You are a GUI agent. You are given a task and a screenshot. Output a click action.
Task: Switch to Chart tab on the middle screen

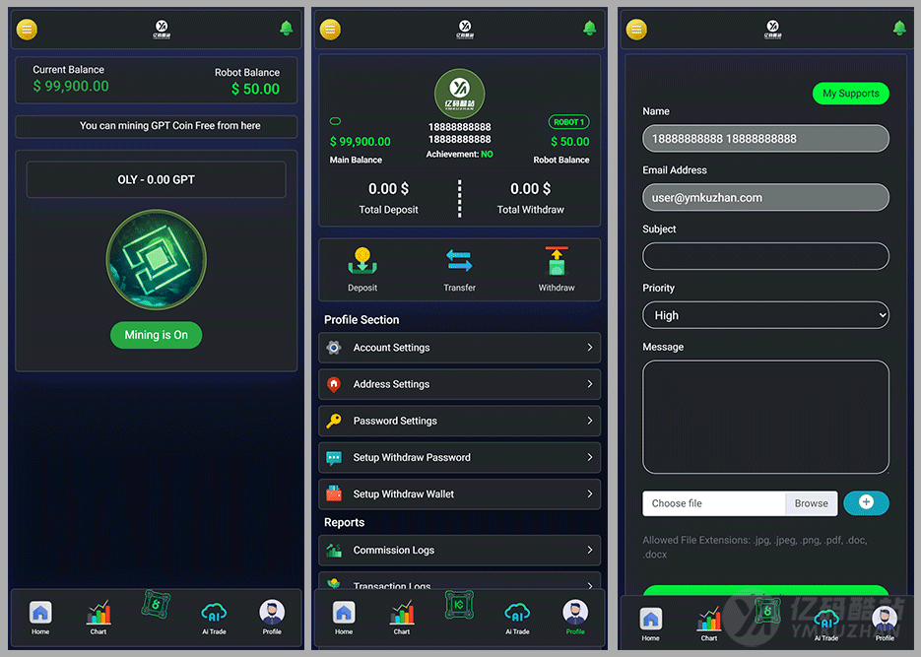pos(402,617)
